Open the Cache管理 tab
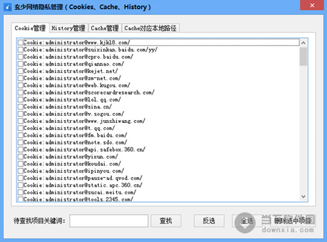Image resolution: width=327 pixels, height=242 pixels. (x=105, y=28)
